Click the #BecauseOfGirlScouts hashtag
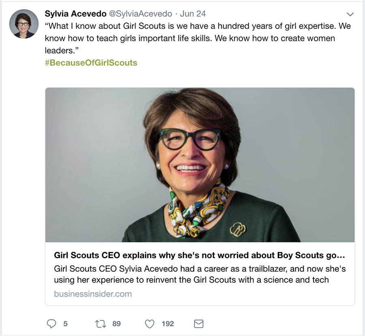This screenshot has height=336, width=365. [91, 62]
